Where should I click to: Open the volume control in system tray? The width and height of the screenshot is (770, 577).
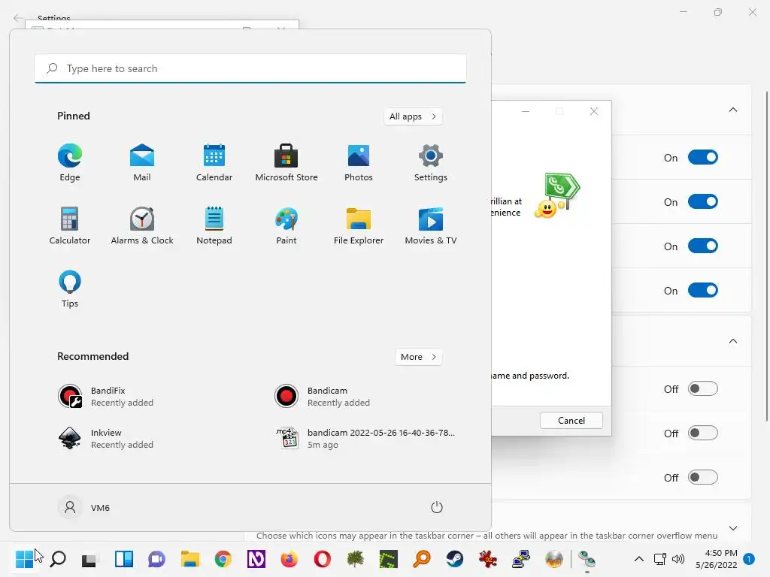click(678, 559)
